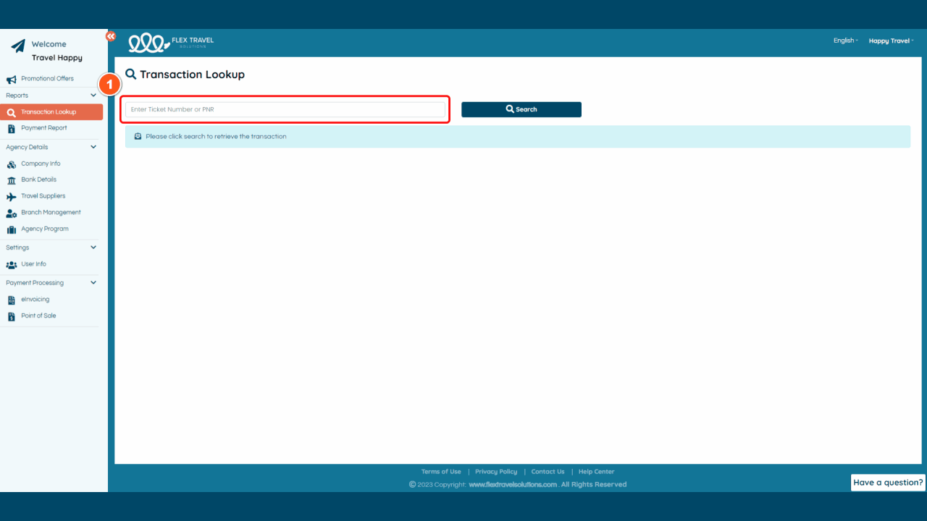
Task: Click the airplane Travel Suppliers icon
Action: tap(12, 197)
